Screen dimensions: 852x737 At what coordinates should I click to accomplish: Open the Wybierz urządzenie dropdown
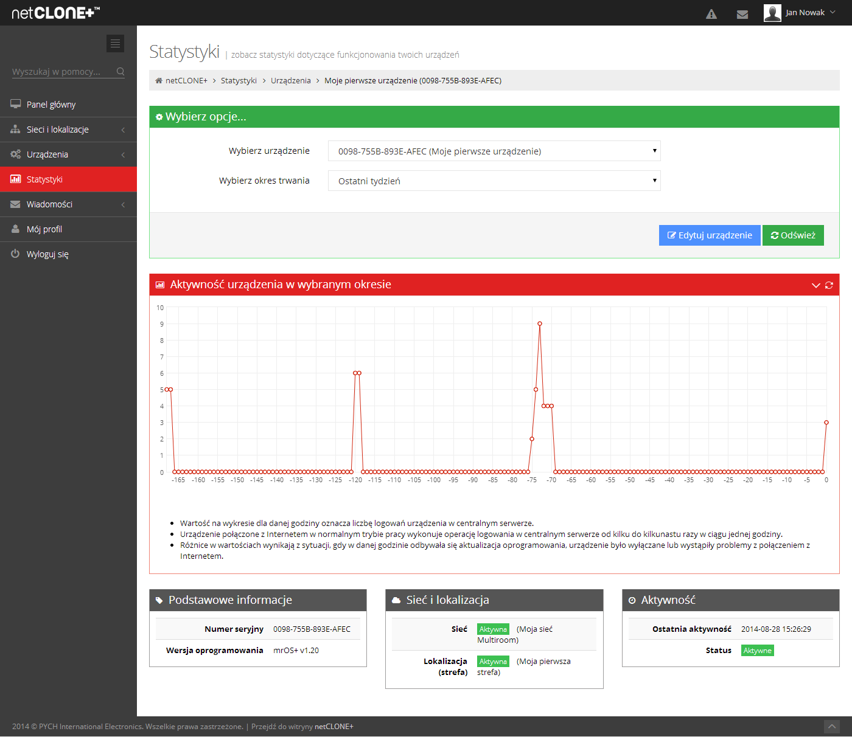(494, 151)
